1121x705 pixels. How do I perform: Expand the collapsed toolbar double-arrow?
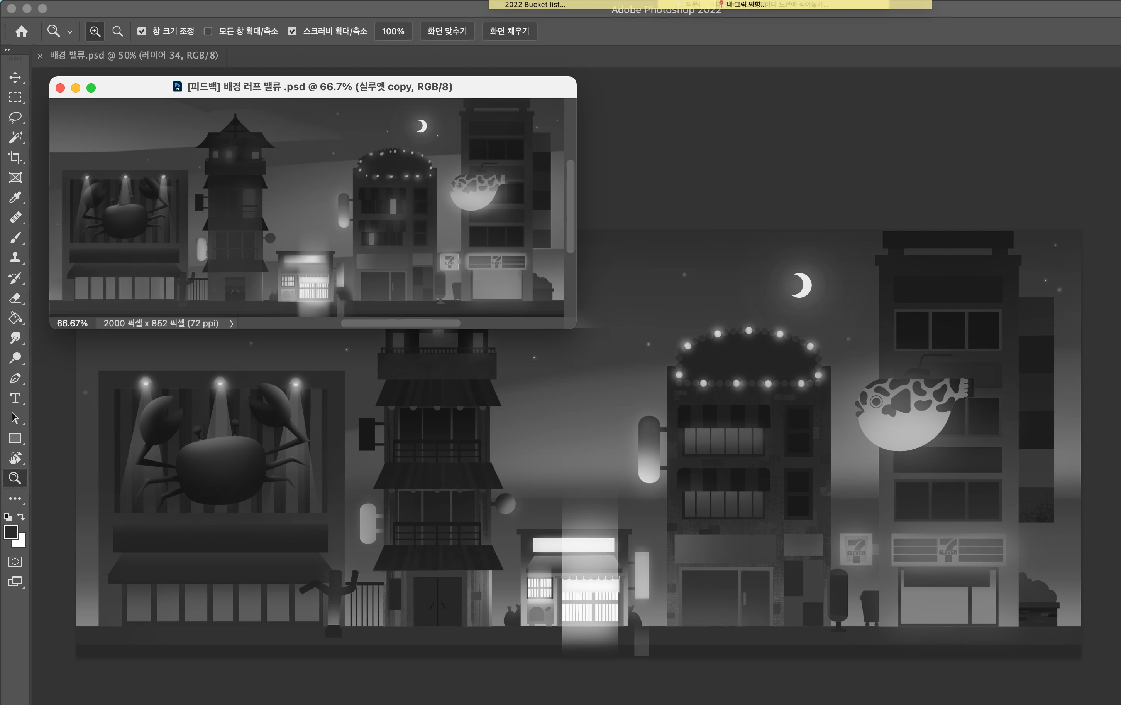point(7,50)
